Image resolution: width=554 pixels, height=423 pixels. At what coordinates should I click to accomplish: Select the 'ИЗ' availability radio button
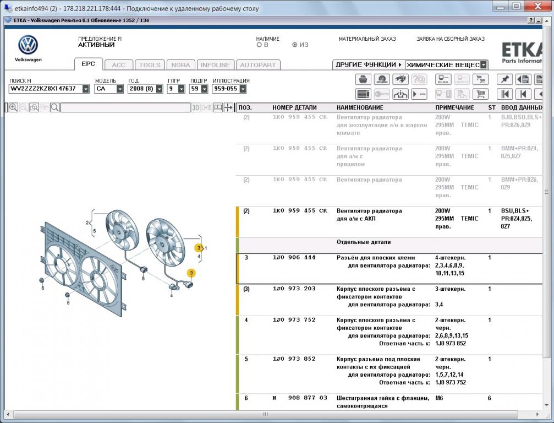click(295, 45)
